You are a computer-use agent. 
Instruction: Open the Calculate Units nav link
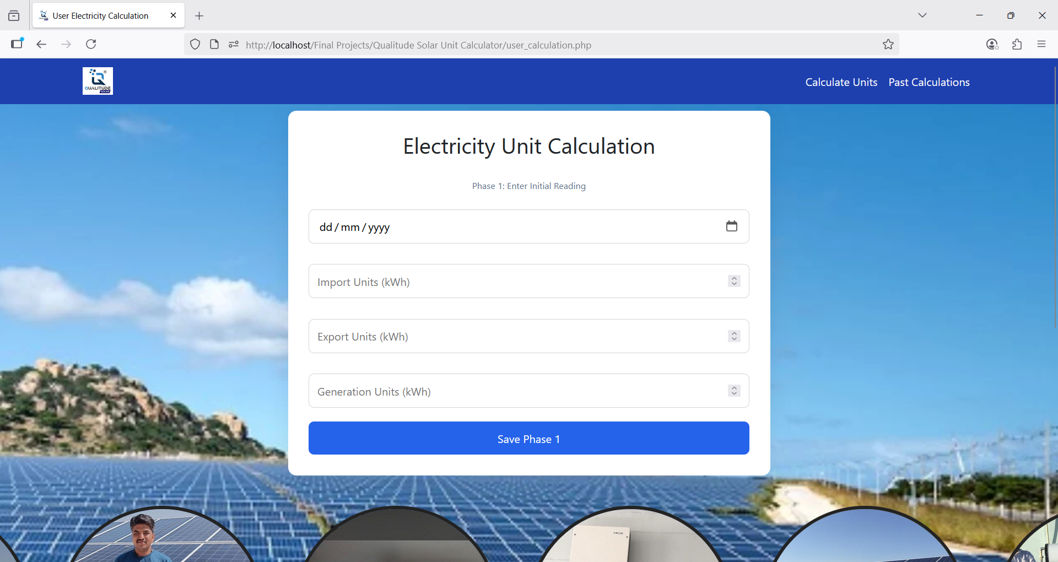[x=841, y=82]
